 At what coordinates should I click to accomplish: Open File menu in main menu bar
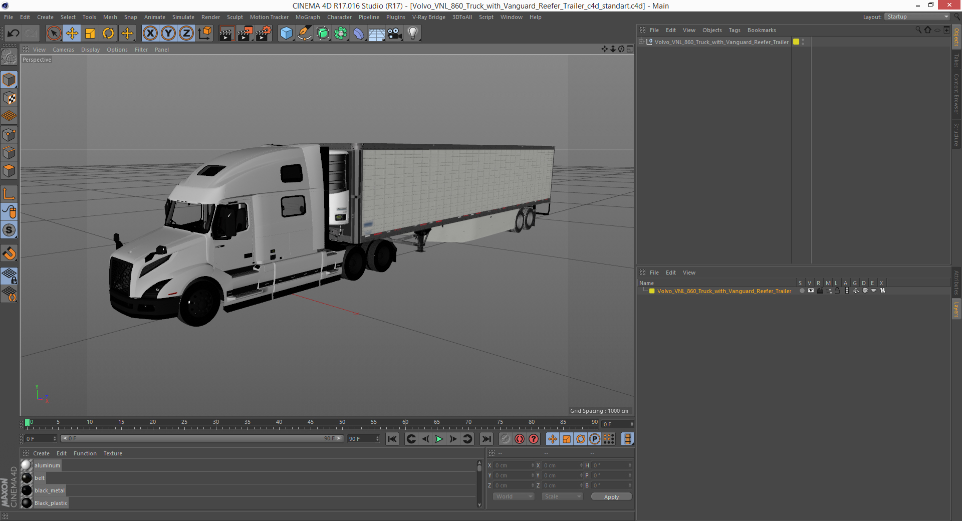pos(9,17)
